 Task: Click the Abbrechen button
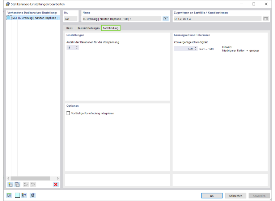pos(236,196)
